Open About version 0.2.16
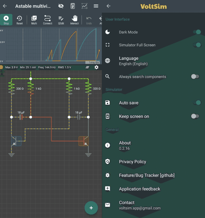This screenshot has height=218, width=205. pos(154,145)
